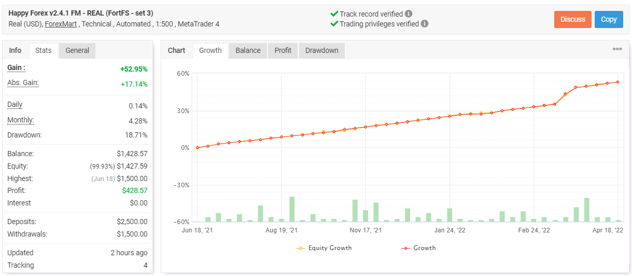Click the green checkmark for Trading privileges verified
Screen dimensions: 632x276
(x=334, y=24)
